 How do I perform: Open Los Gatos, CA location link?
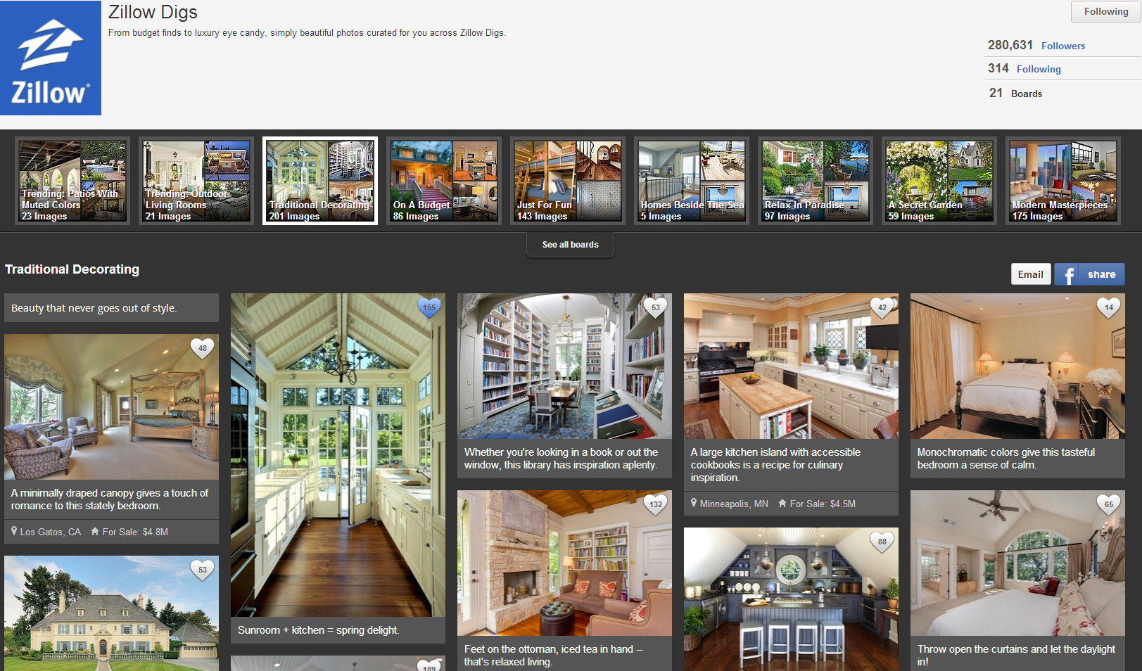pyautogui.click(x=50, y=532)
